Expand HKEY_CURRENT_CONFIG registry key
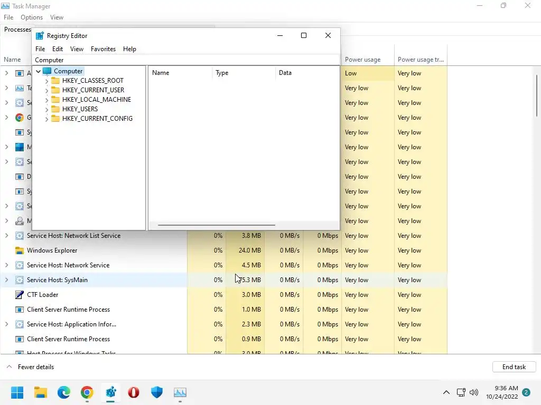The image size is (541, 405). pos(46,119)
